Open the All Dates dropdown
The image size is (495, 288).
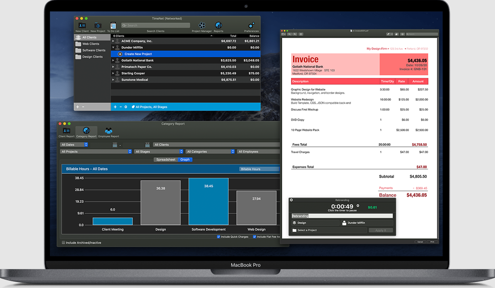click(74, 145)
